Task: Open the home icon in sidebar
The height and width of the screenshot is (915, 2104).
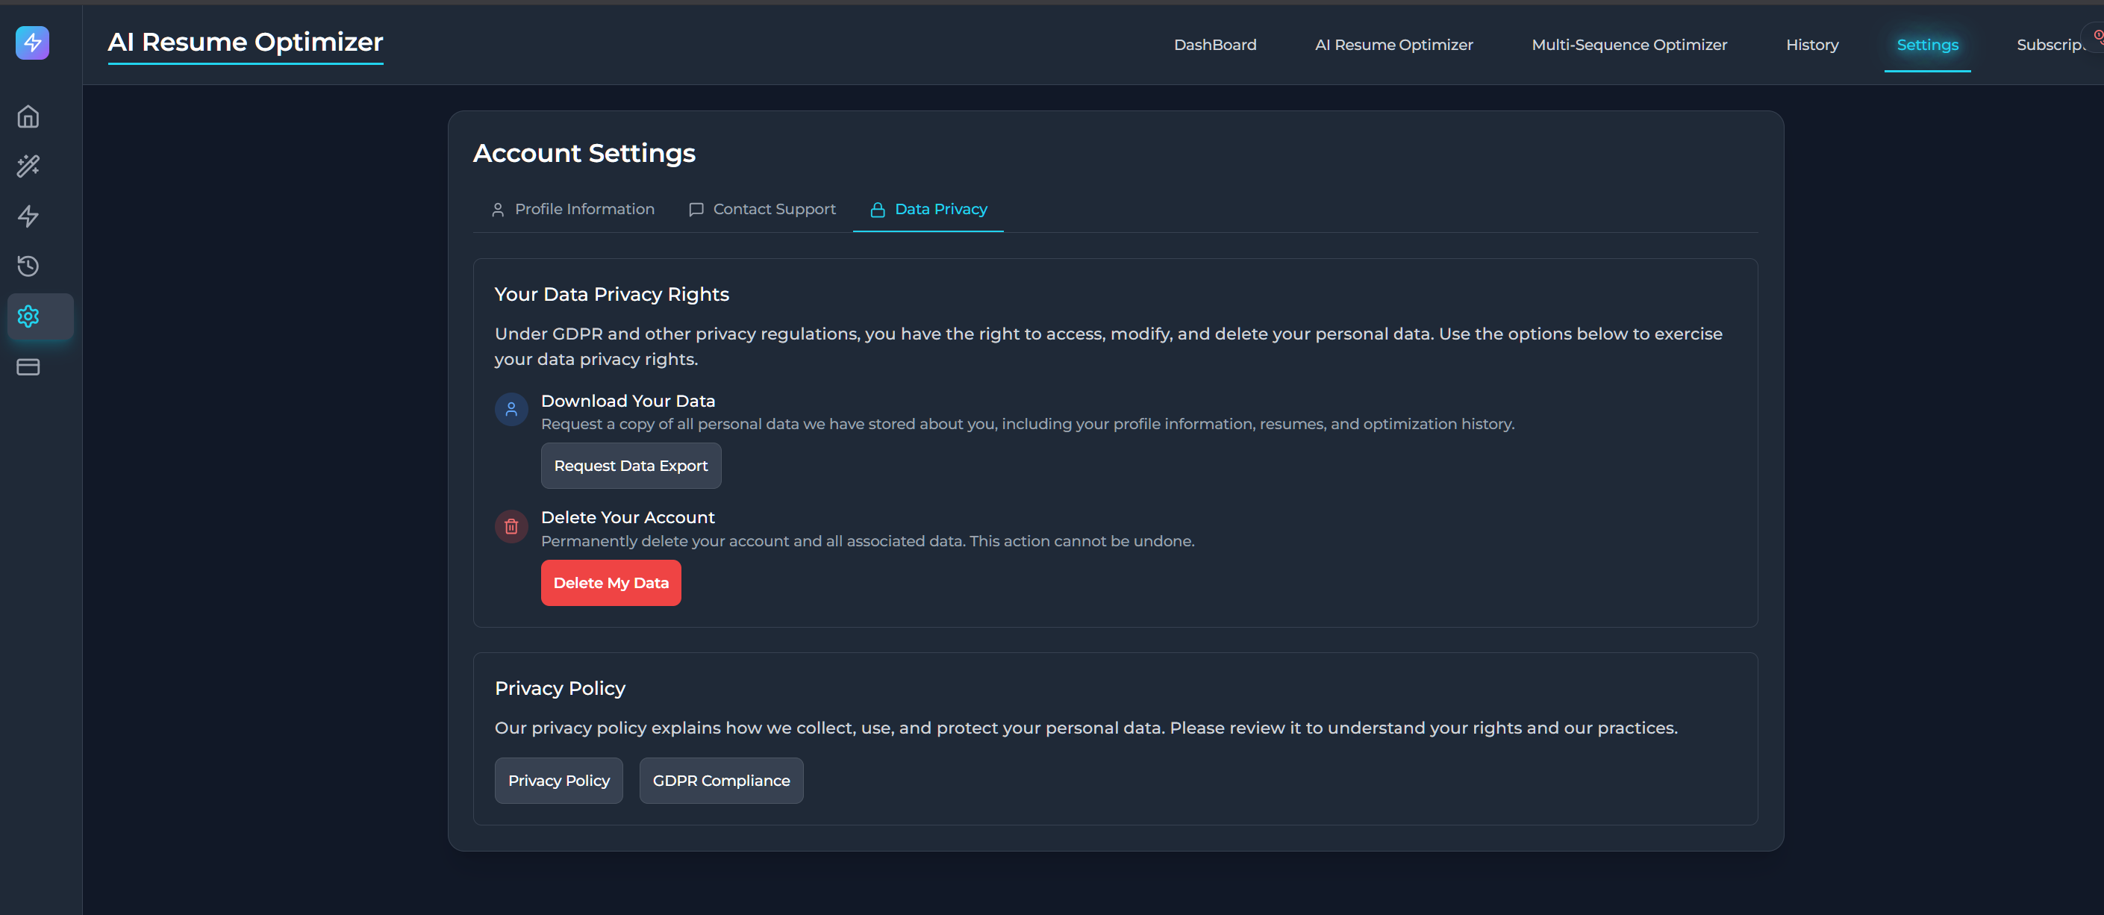Action: click(28, 117)
